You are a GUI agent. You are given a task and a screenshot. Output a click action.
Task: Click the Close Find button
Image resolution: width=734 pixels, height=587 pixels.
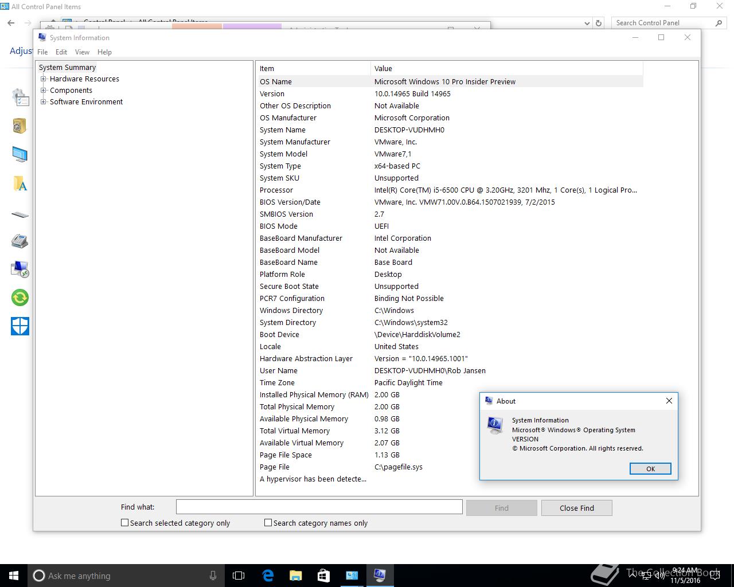[x=577, y=508]
